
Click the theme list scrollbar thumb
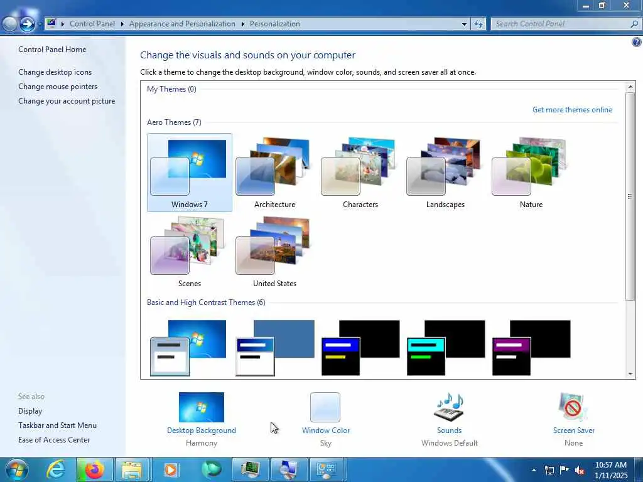(x=630, y=196)
